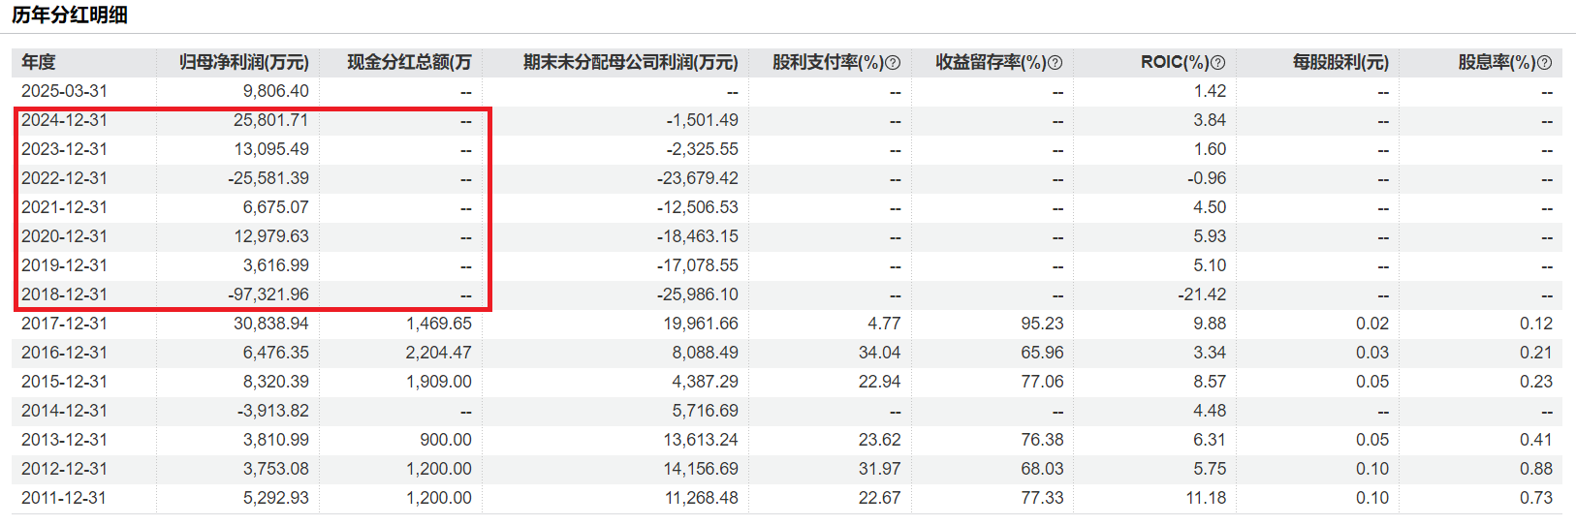Image resolution: width=1576 pixels, height=526 pixels.
Task: Click help icon beside 股利支付率(%)
Action: (893, 63)
